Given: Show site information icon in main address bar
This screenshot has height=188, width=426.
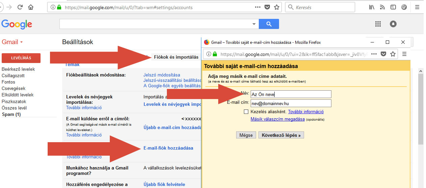Looking at the screenshot, I should [x=53, y=7].
